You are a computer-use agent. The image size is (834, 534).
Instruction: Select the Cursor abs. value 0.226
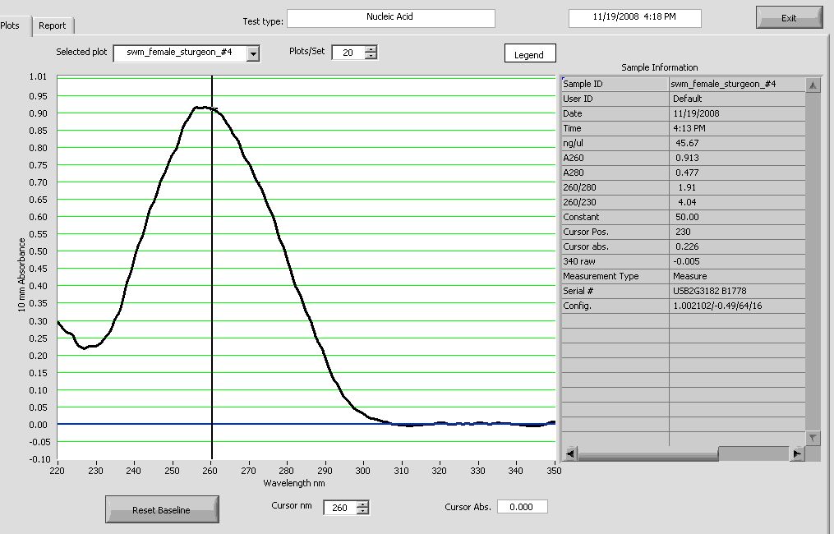coord(687,246)
